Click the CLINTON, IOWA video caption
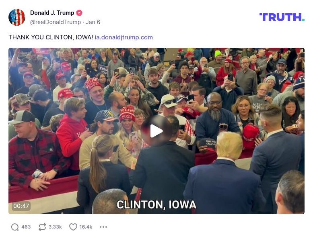 point(156,205)
